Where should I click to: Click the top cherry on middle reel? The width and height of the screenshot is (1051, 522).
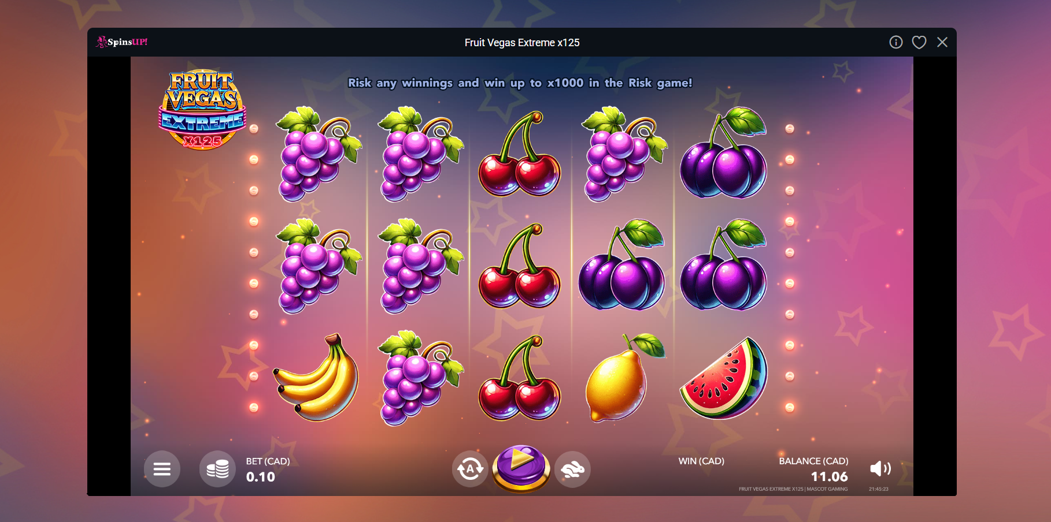519,154
